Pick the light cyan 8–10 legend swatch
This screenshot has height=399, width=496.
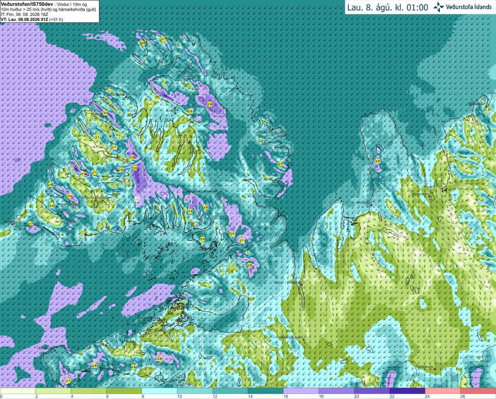point(159,391)
